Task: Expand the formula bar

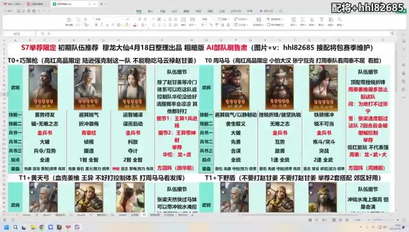Action: 392,34
